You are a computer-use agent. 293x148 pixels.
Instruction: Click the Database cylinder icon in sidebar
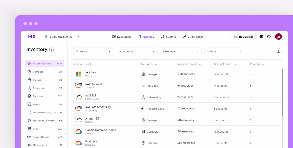[x=29, y=96]
